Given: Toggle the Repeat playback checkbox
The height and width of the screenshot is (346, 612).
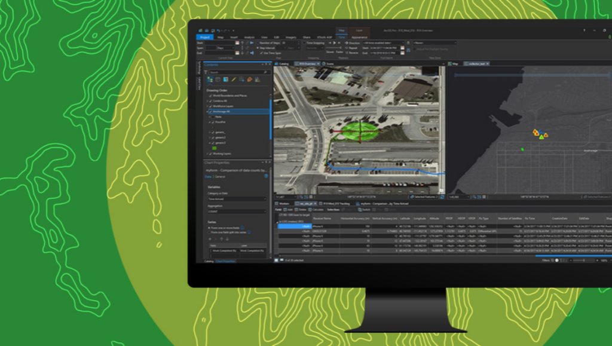Looking at the screenshot, I should [351, 48].
